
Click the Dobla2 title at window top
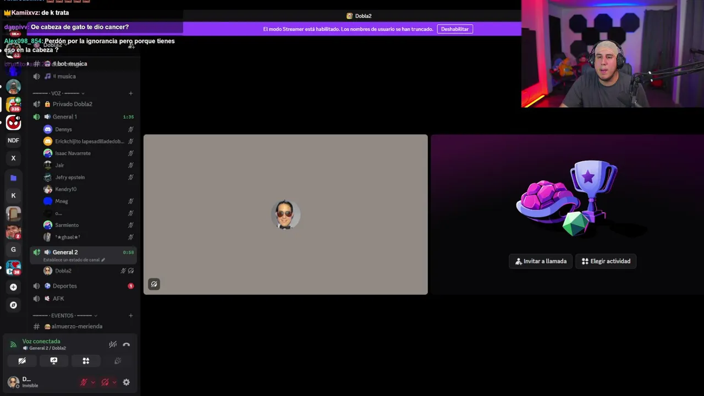click(359, 16)
